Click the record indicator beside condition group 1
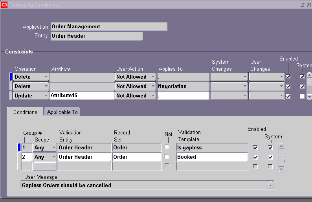This screenshot has width=312, height=202. (x=19, y=147)
